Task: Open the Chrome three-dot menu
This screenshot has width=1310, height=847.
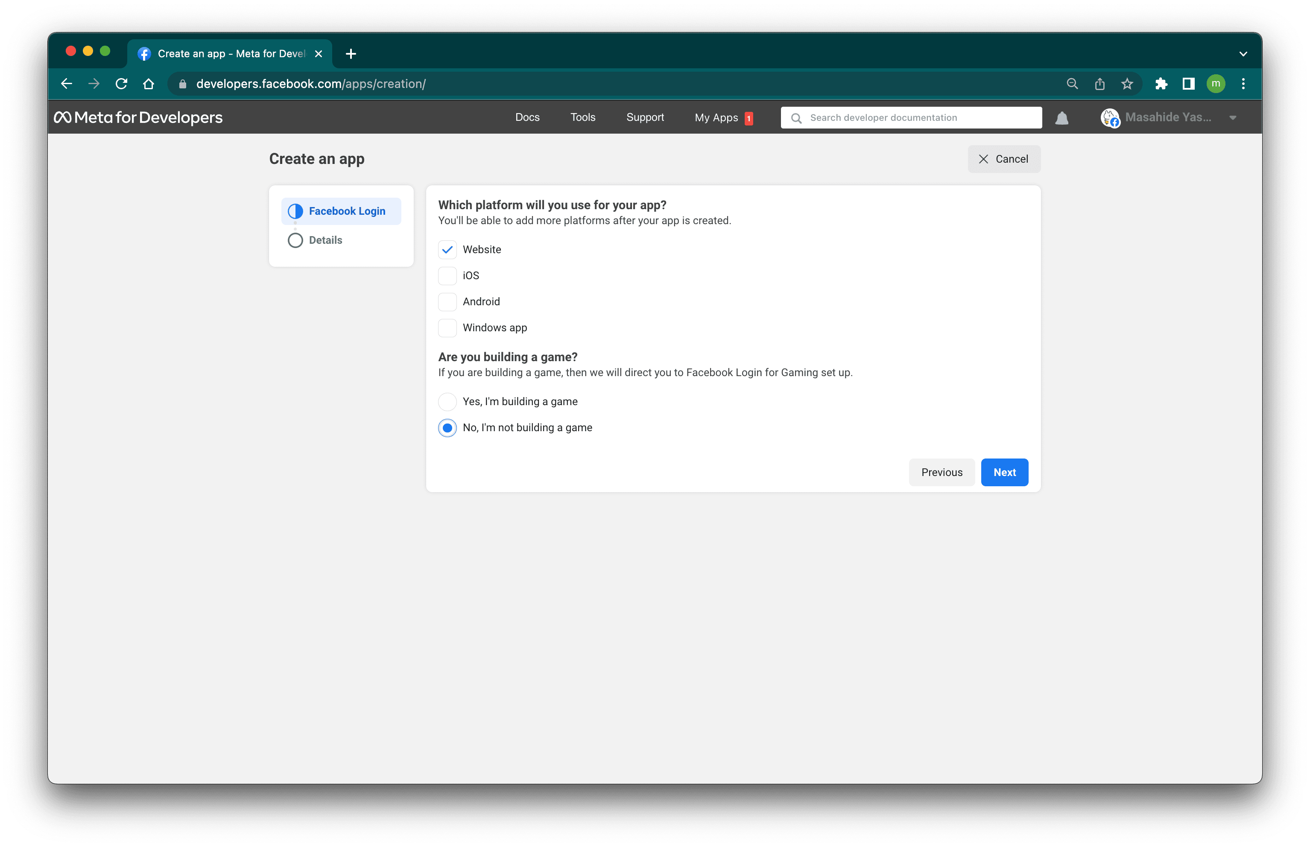Action: point(1243,84)
